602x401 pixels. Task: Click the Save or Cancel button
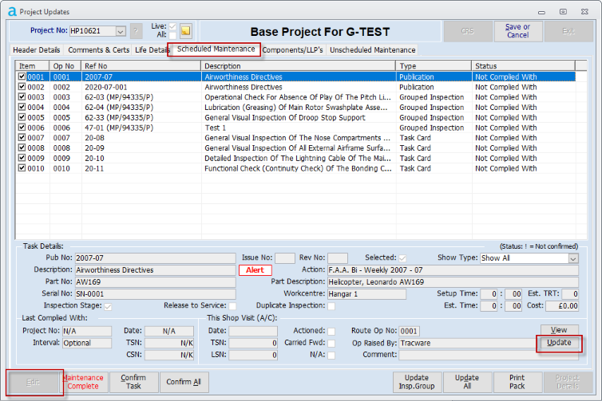[518, 31]
